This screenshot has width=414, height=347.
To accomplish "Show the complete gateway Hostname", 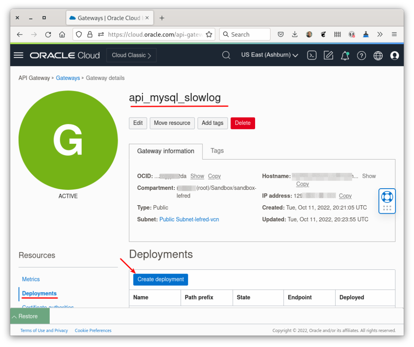I will pyautogui.click(x=369, y=176).
